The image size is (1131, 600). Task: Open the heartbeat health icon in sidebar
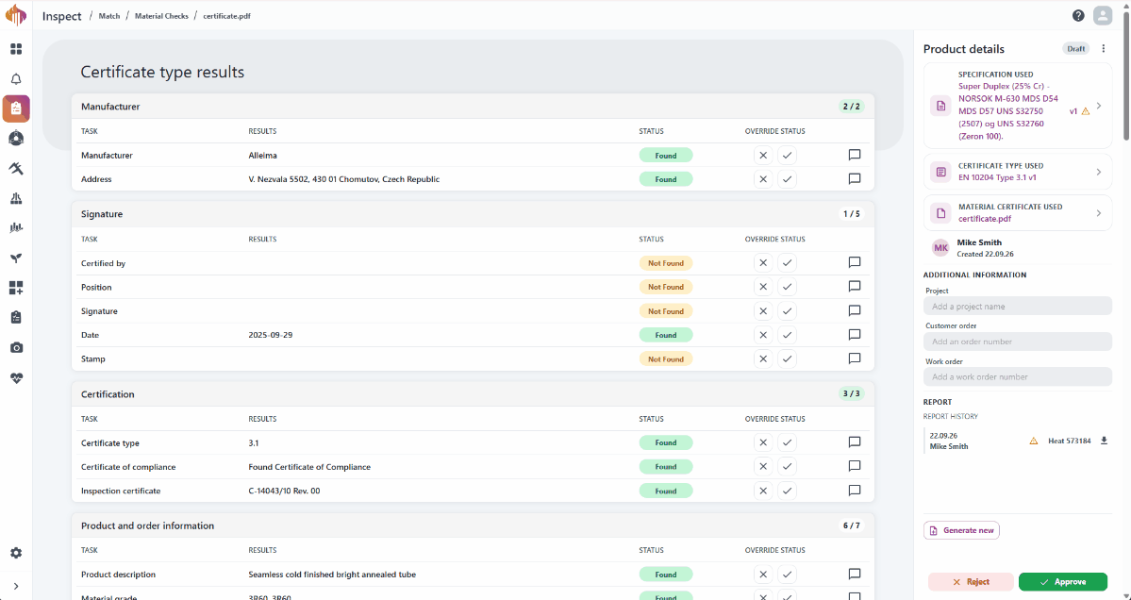16,378
